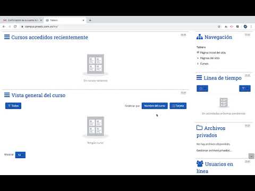Image resolution: width=255 pixels, height=191 pixels.
Task: Click the Ningún curso placeholder text
Action: pyautogui.click(x=95, y=143)
